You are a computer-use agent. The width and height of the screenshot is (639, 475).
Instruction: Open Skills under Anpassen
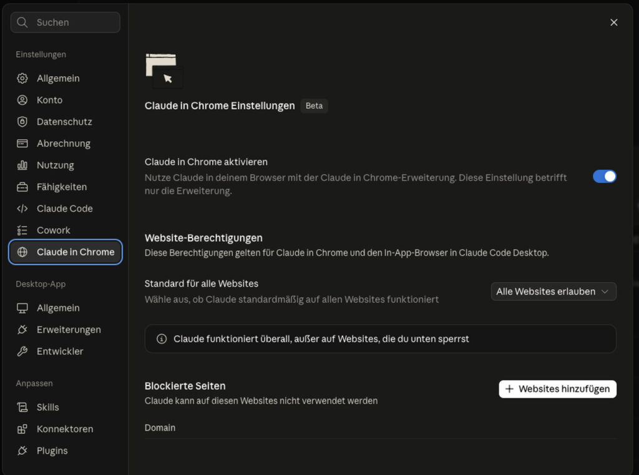(x=65, y=407)
